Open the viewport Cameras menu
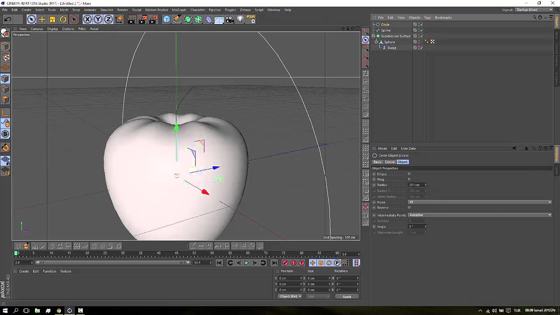 pos(37,29)
